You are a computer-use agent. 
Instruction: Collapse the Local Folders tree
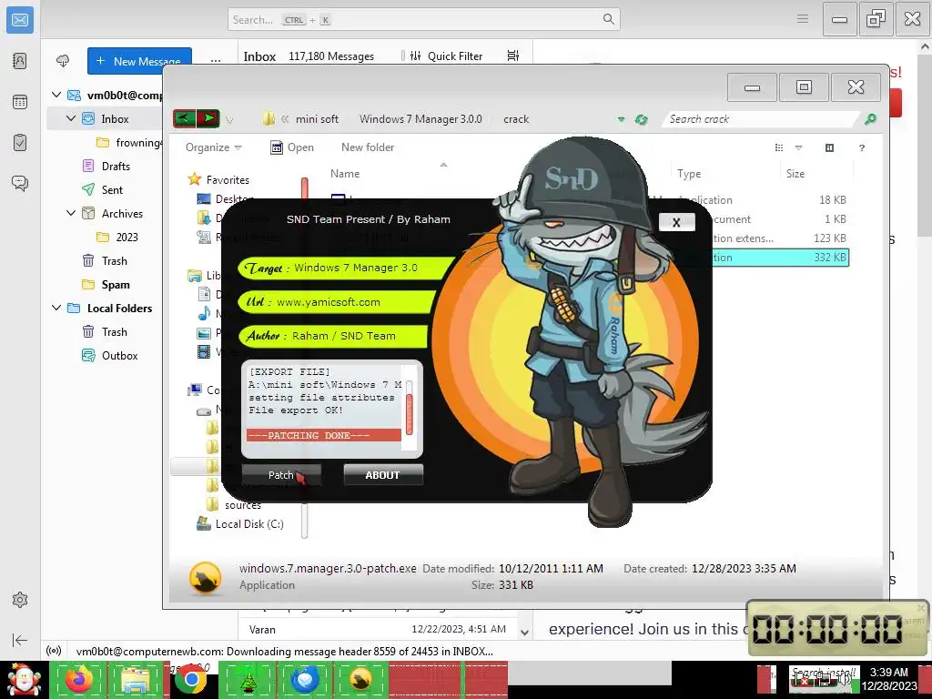tap(56, 308)
